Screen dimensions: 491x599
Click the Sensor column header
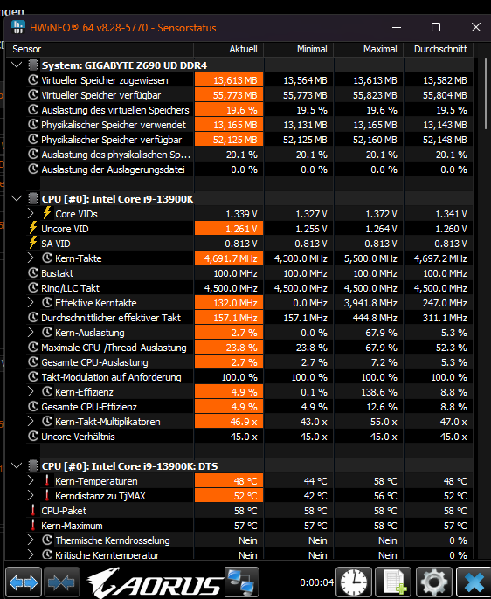(100, 49)
